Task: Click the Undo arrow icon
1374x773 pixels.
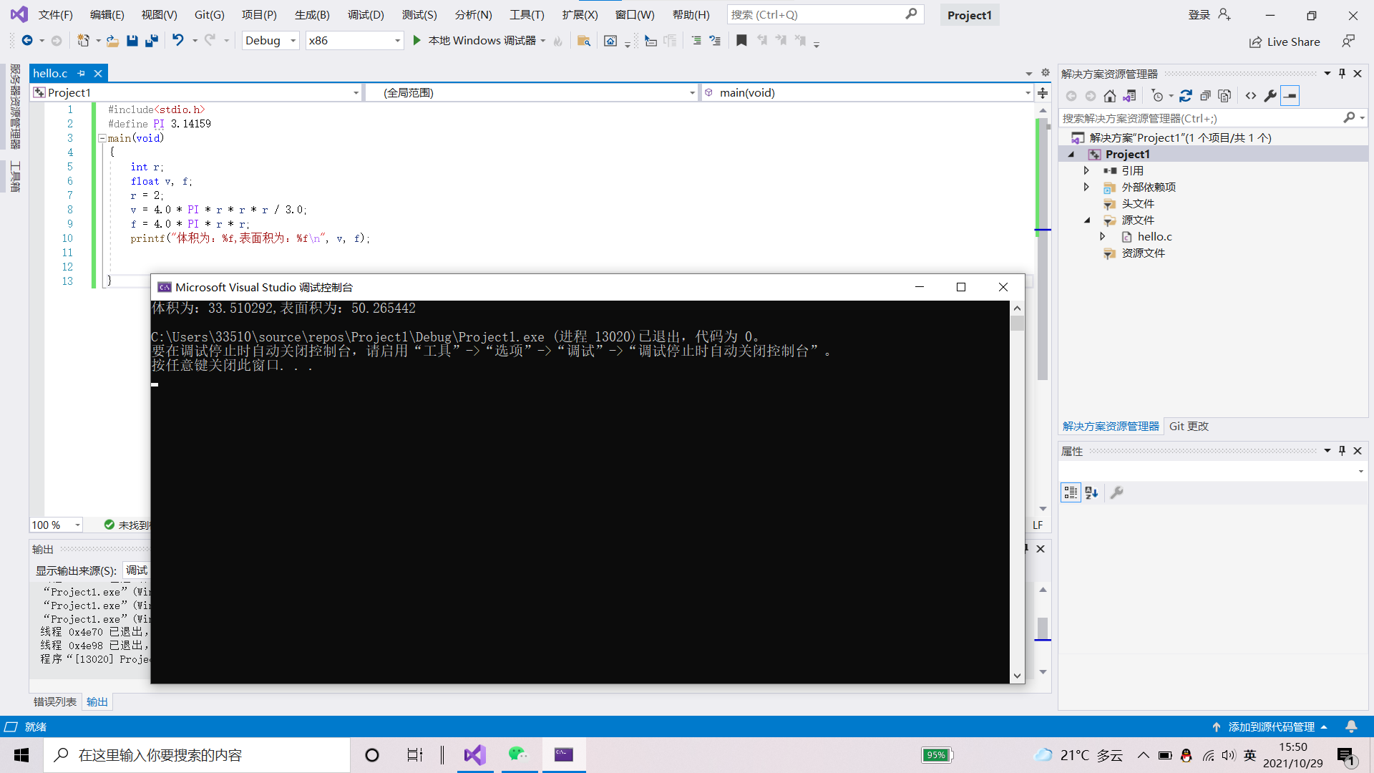Action: (177, 41)
